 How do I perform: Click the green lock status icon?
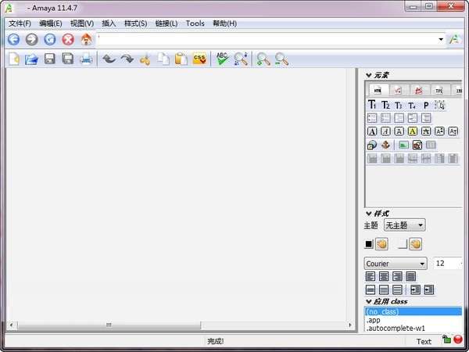446,339
